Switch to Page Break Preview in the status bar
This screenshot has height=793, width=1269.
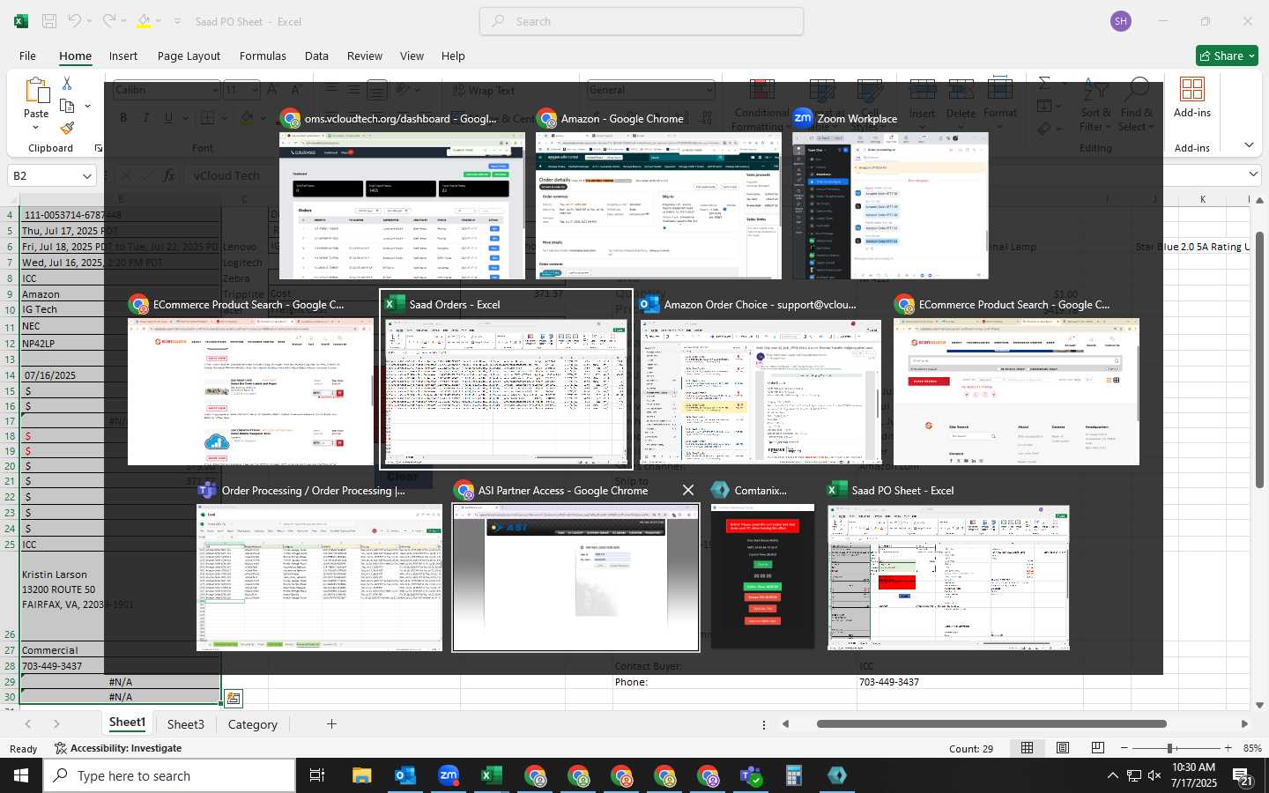pos(1098,748)
